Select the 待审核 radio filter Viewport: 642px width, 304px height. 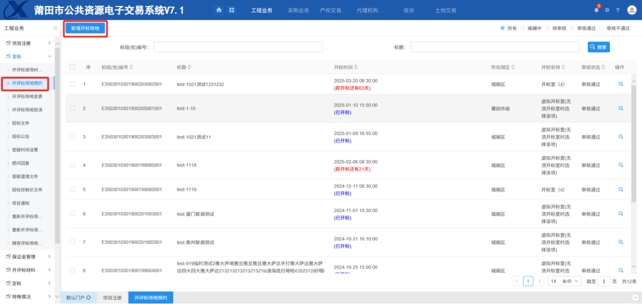point(547,28)
